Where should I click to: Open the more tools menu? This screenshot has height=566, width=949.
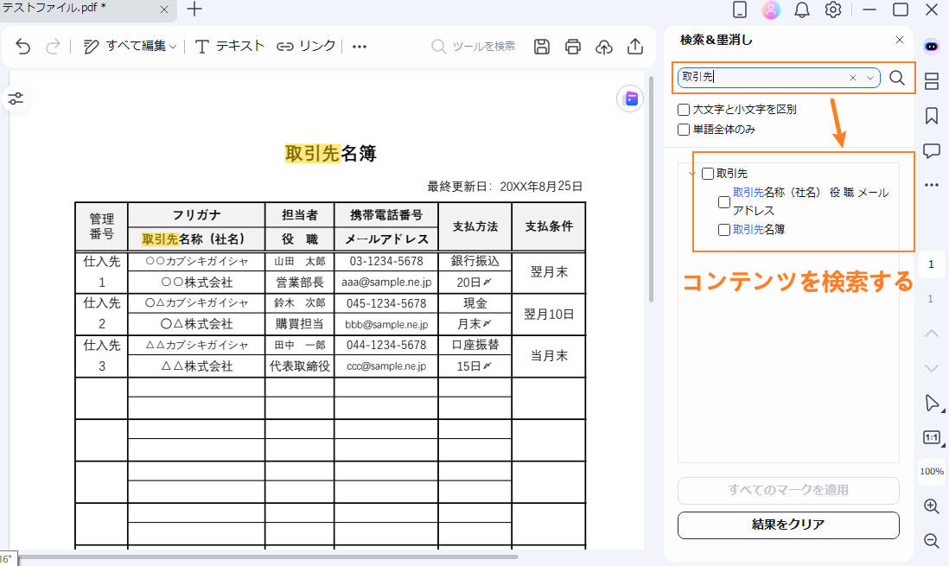pyautogui.click(x=359, y=47)
